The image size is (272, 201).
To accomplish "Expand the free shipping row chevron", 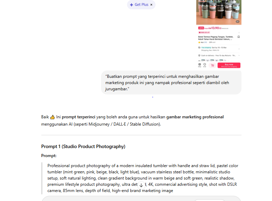I will (x=239, y=49).
